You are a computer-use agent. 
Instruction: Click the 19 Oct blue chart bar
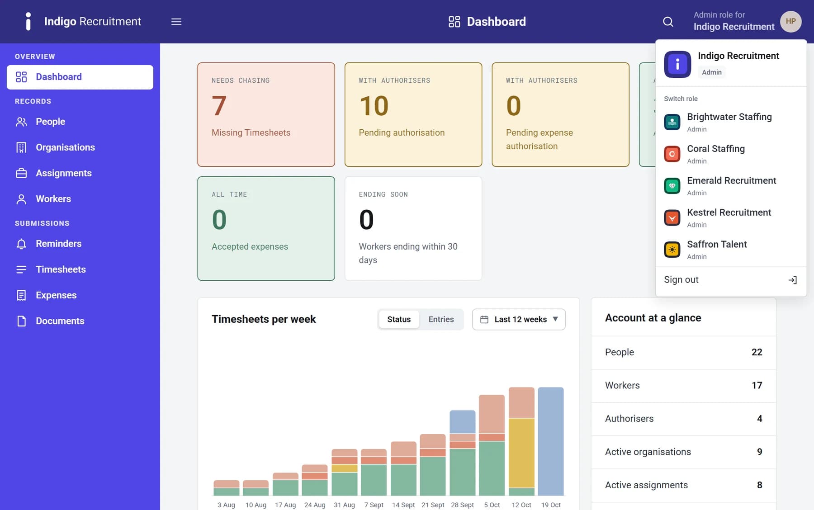click(551, 441)
